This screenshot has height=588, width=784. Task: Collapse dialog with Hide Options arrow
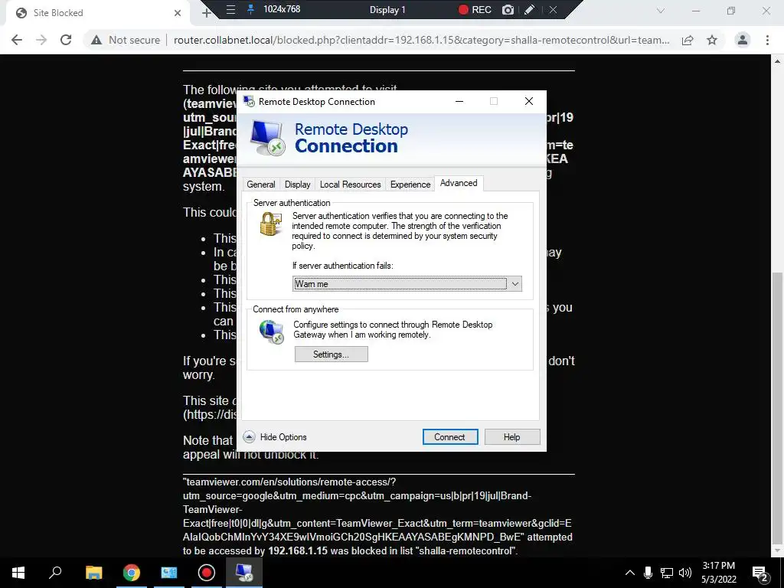(x=249, y=437)
